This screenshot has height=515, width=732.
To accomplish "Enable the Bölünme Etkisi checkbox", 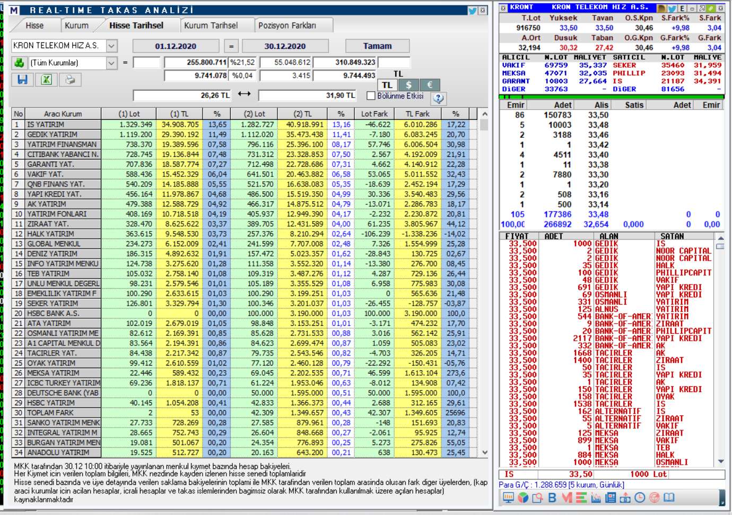I will pos(371,96).
